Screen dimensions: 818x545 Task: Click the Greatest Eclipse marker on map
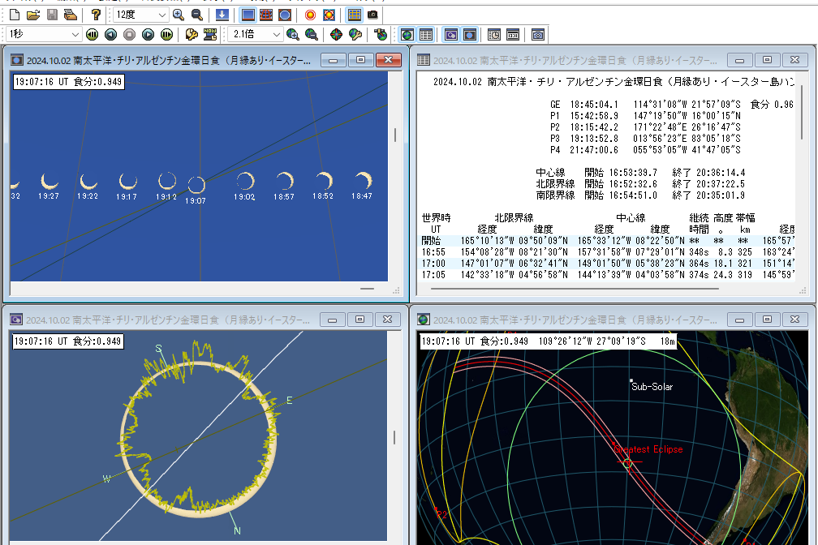click(x=627, y=463)
